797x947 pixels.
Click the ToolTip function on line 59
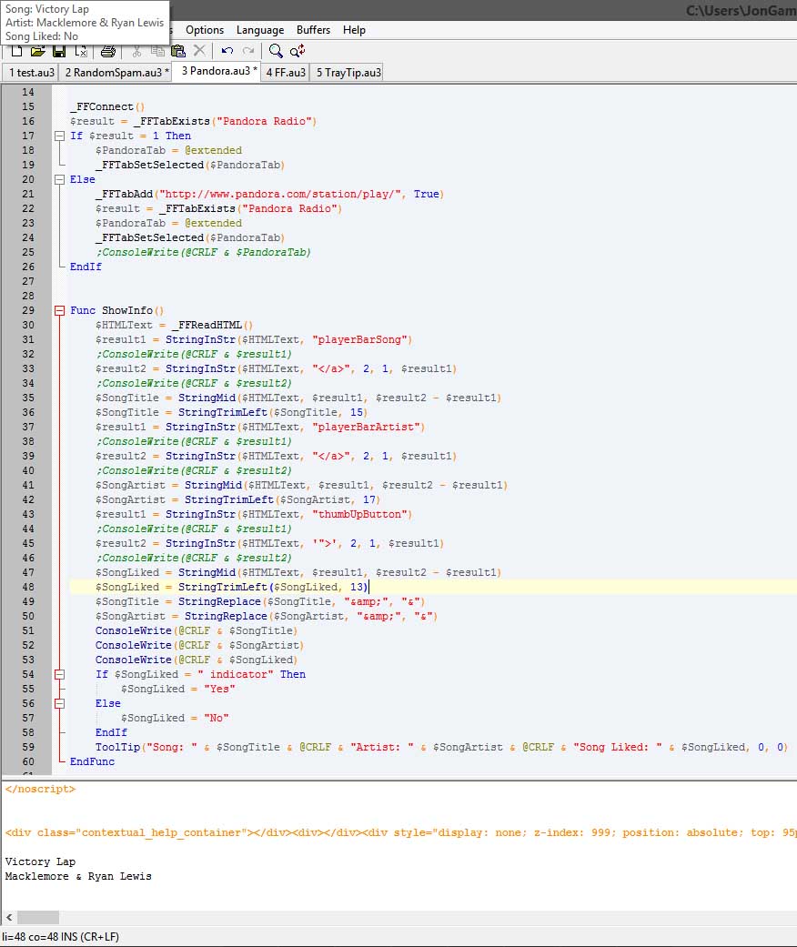(x=117, y=747)
